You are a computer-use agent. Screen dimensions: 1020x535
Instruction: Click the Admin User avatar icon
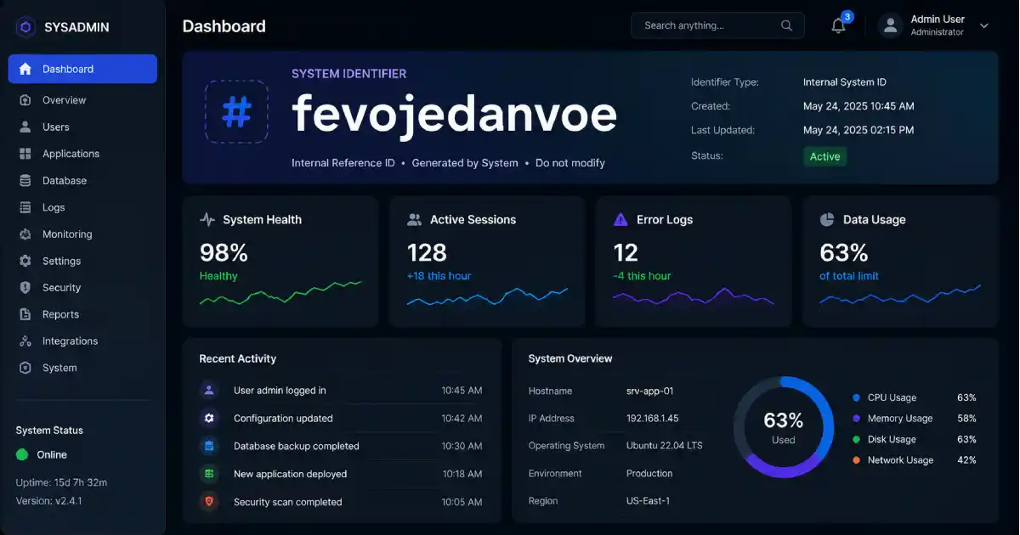(x=890, y=25)
